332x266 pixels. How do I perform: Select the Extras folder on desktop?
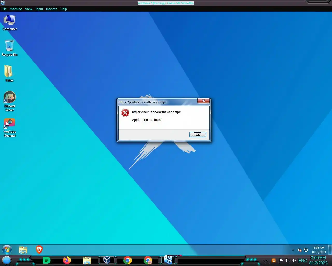point(10,74)
